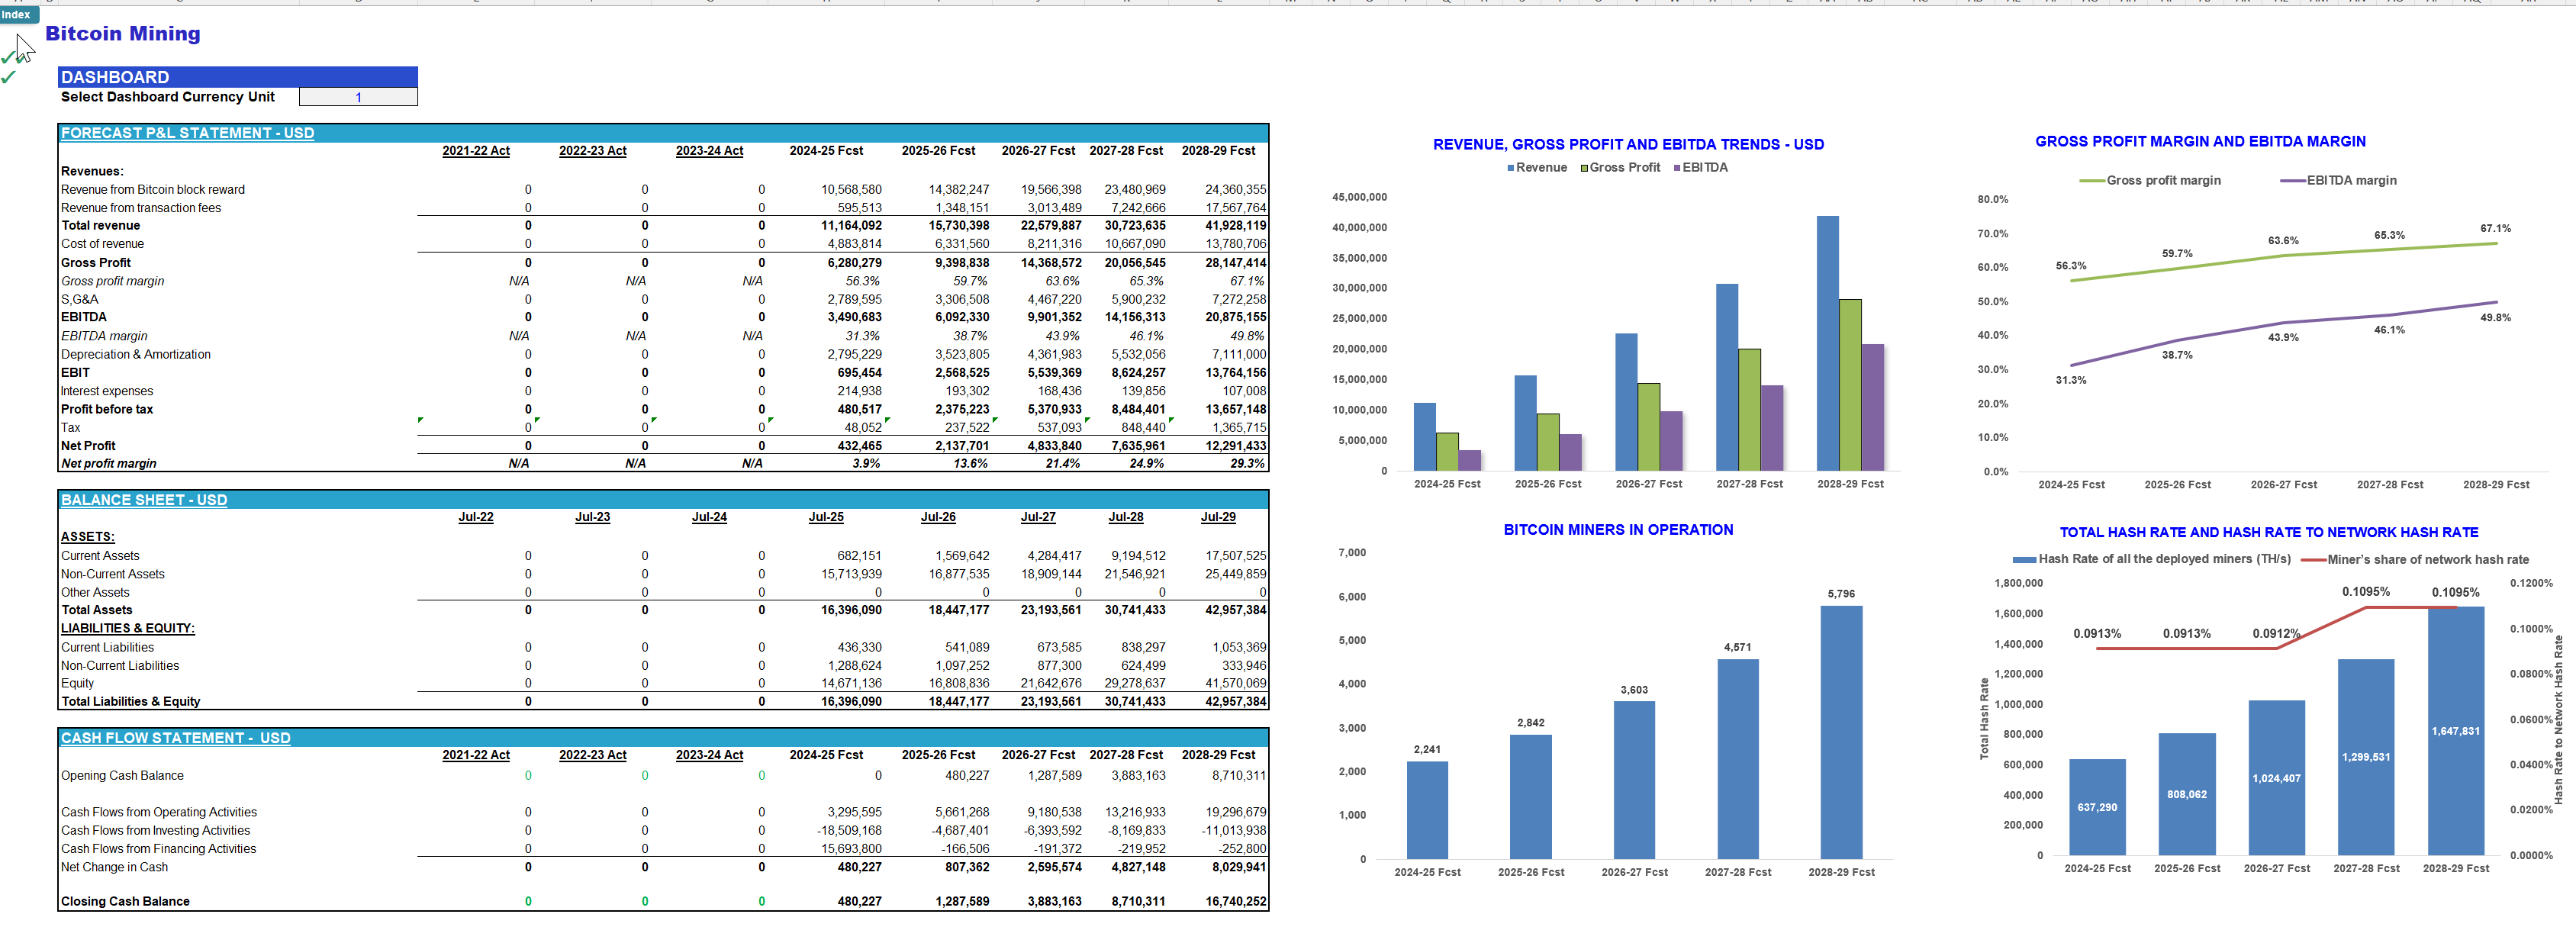Select Hash Rate of all deployed miners legend
The width and height of the screenshot is (2576, 927).
coord(2152,559)
